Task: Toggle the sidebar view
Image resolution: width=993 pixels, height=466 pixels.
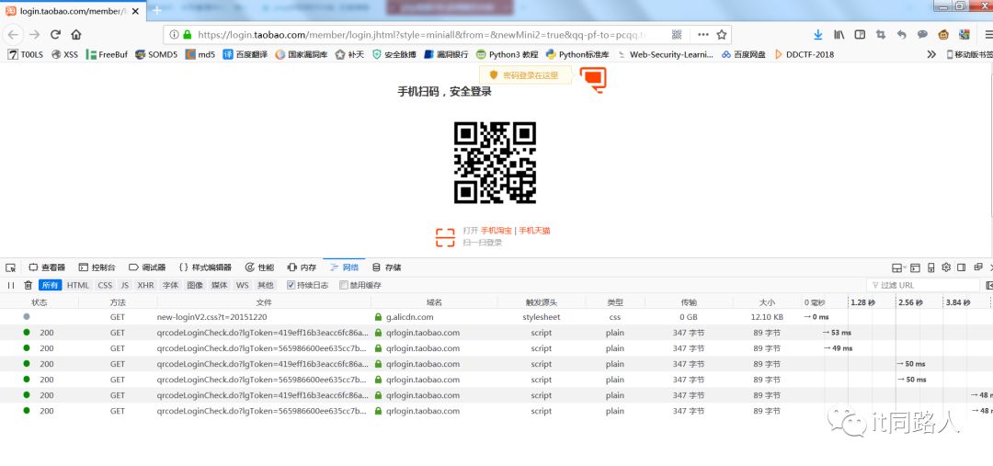Action: [860, 35]
